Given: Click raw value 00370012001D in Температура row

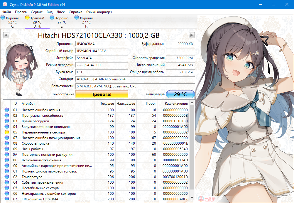Looking at the screenshot, I should (x=175, y=177).
